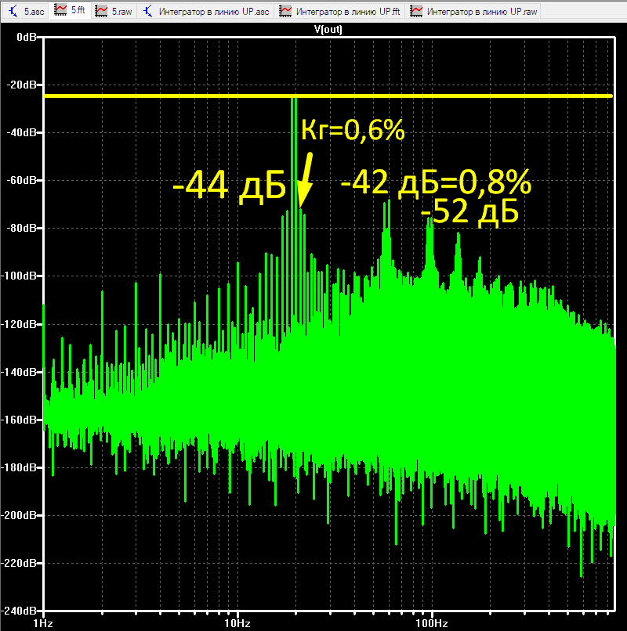
Task: Click the 0dB vertical axis label
Action: coord(27,37)
